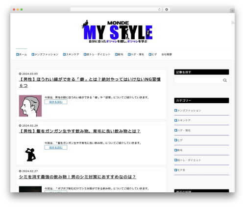The height and width of the screenshot is (207, 245).
Task: Open スキンケア in the sidebar category list
Action: click(x=182, y=120)
